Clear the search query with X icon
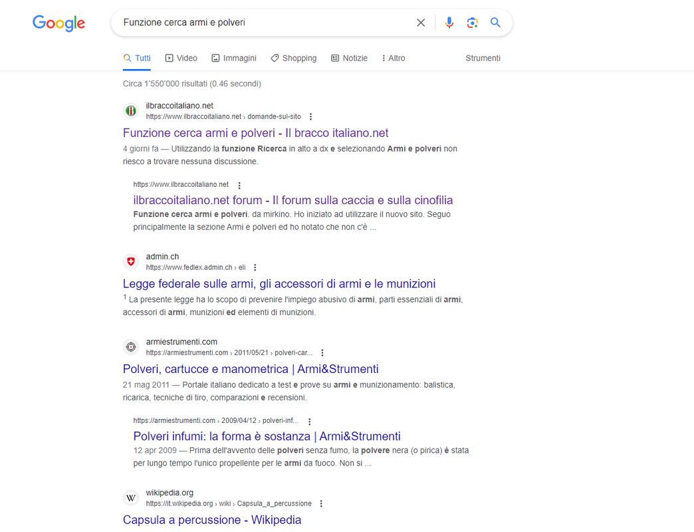This screenshot has height=532, width=694. (x=421, y=23)
